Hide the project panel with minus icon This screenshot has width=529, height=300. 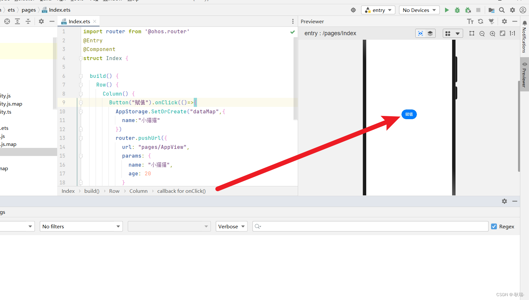pyautogui.click(x=52, y=21)
